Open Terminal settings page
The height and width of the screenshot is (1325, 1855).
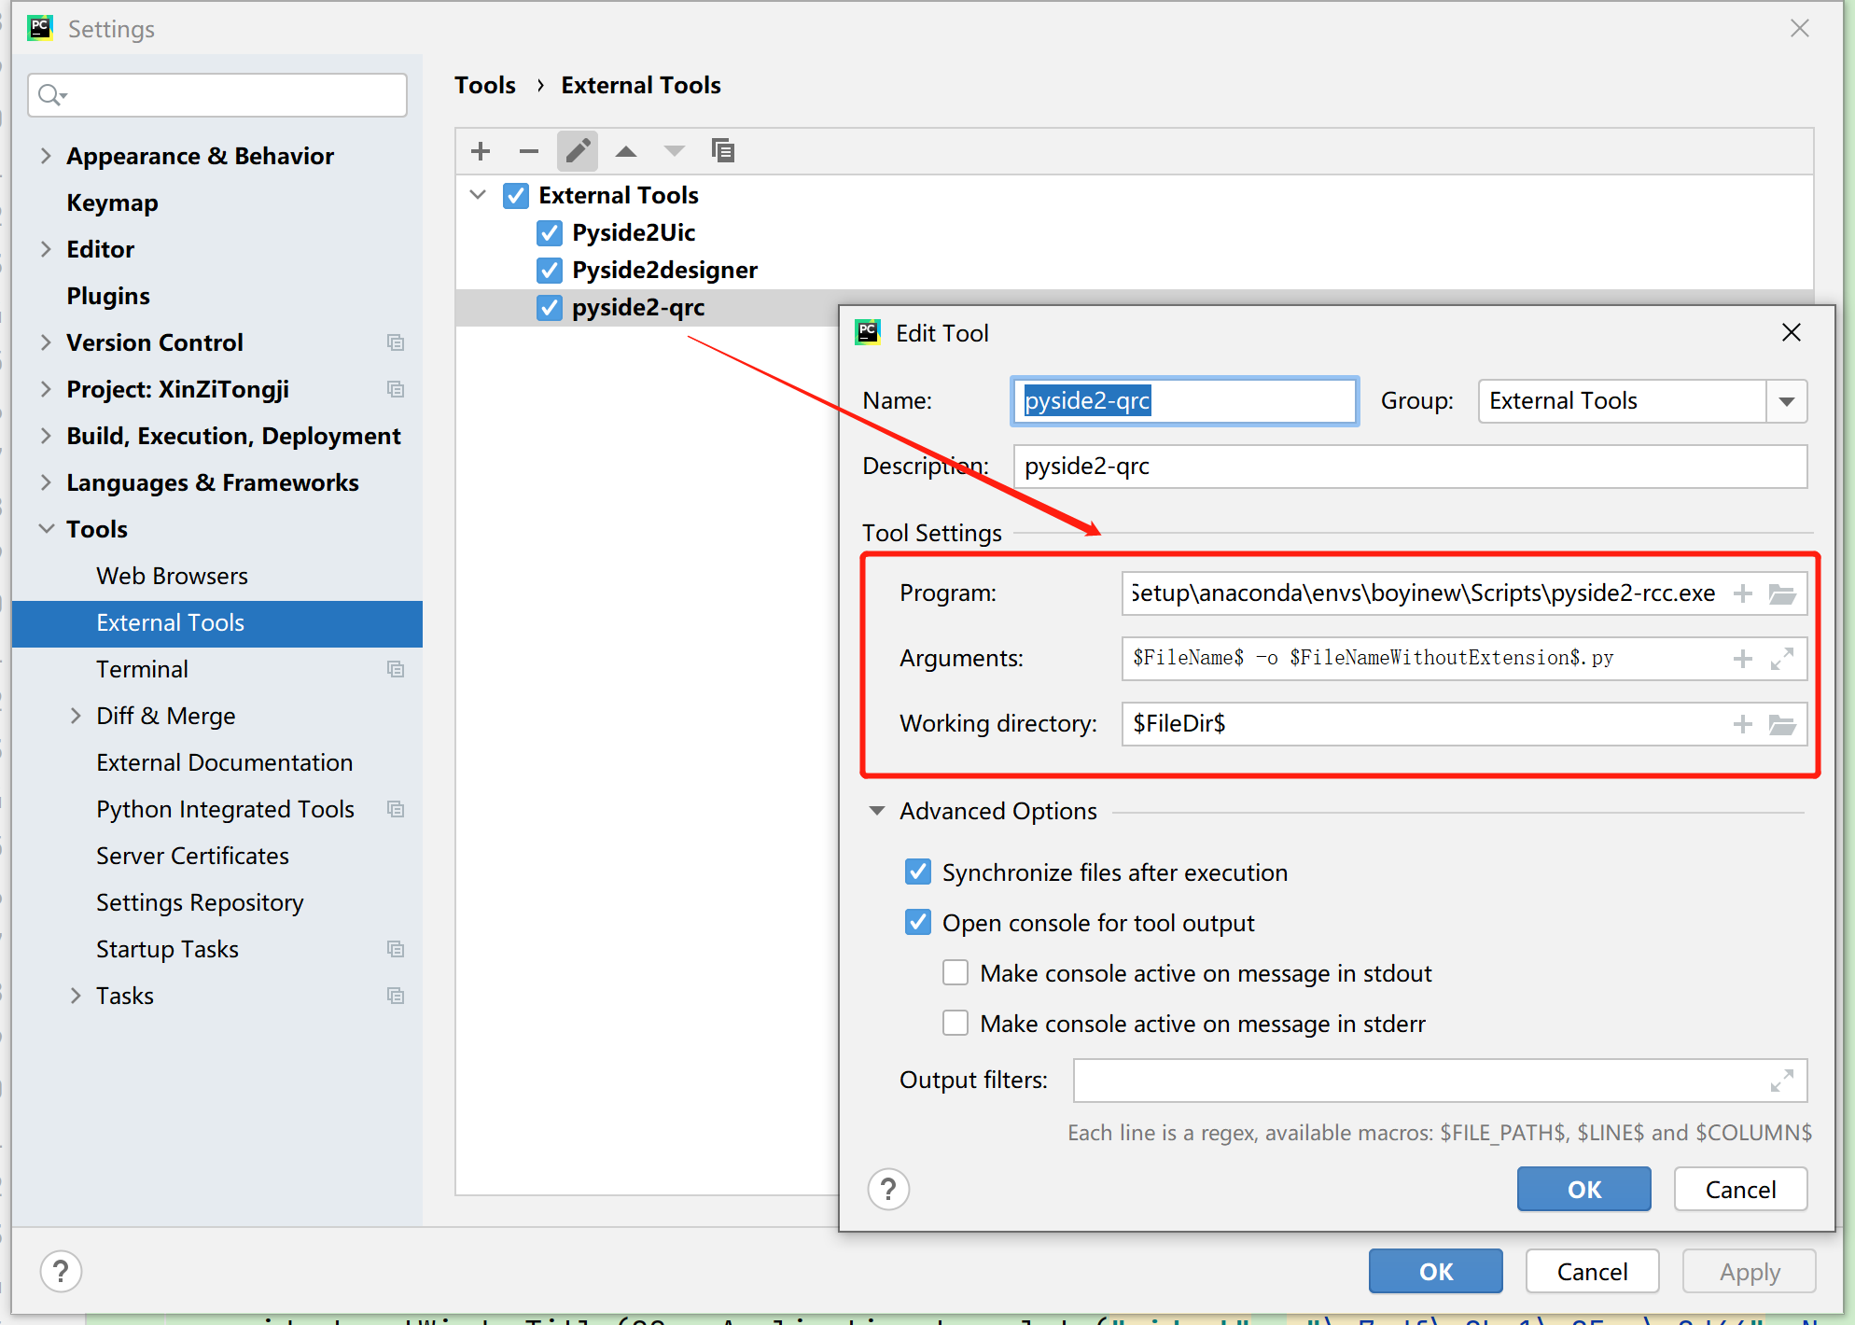(142, 669)
